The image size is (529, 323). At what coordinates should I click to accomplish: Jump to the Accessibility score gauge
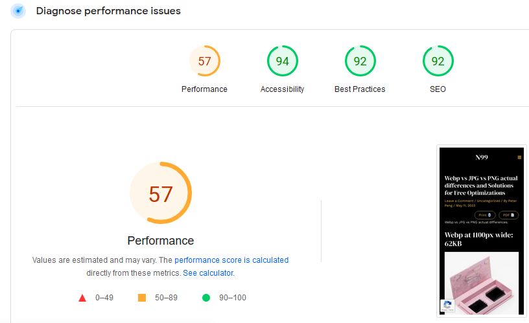[283, 61]
